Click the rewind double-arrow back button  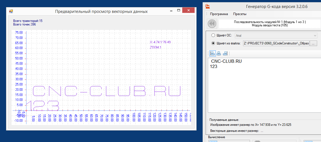click(x=212, y=24)
